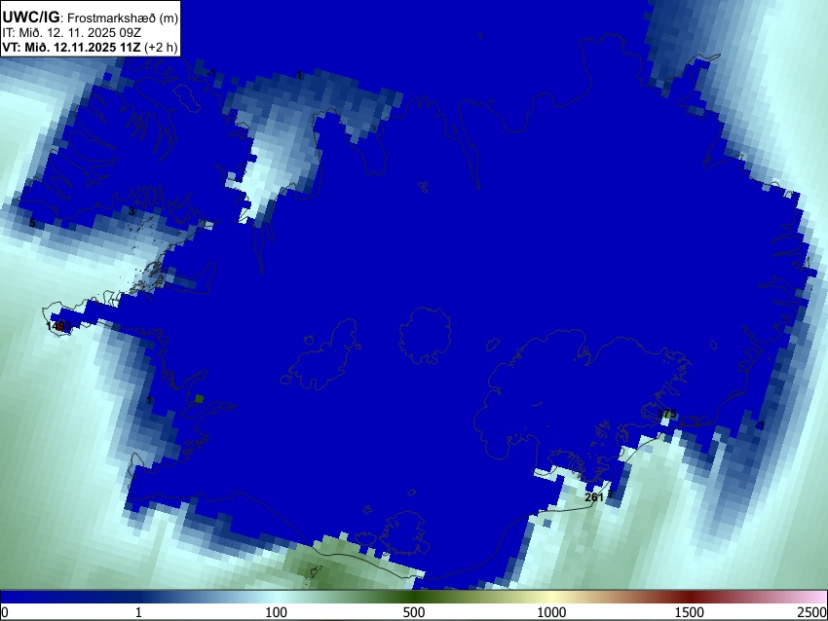The image size is (828, 621).
Task: Click the '261' value on the map
Action: [x=594, y=497]
